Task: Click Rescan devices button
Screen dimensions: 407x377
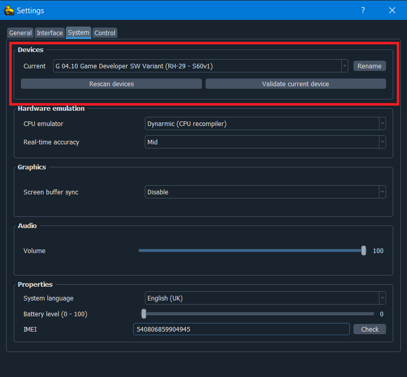Action: (x=111, y=84)
